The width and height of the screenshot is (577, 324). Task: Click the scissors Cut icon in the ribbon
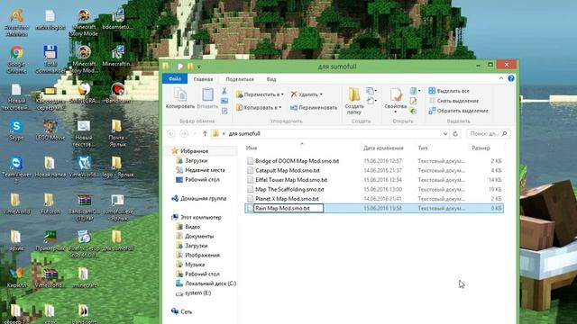coord(224,91)
